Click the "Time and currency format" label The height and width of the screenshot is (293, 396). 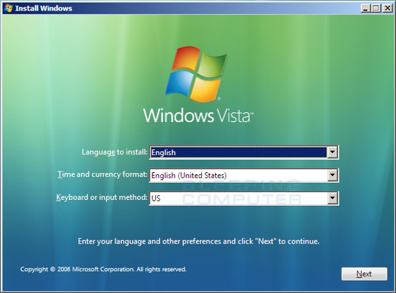pos(102,174)
